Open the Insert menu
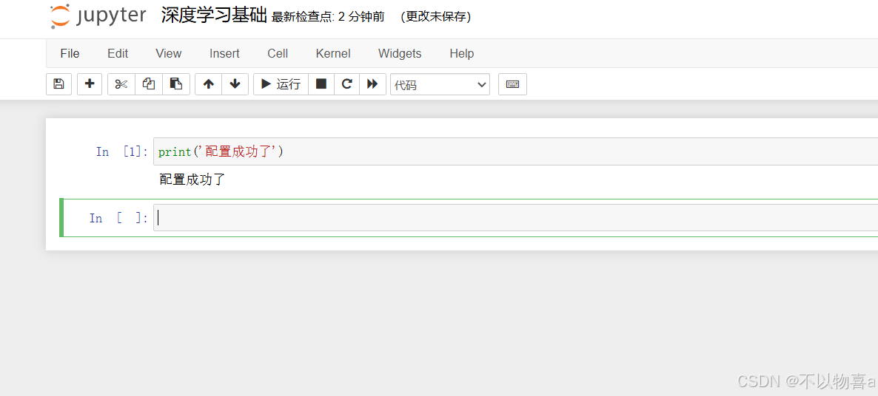 [224, 54]
